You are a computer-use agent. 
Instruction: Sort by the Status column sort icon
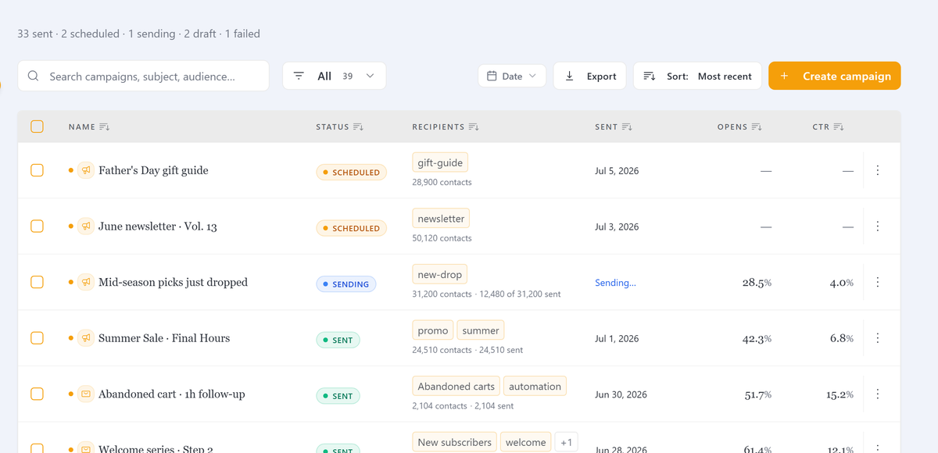358,127
